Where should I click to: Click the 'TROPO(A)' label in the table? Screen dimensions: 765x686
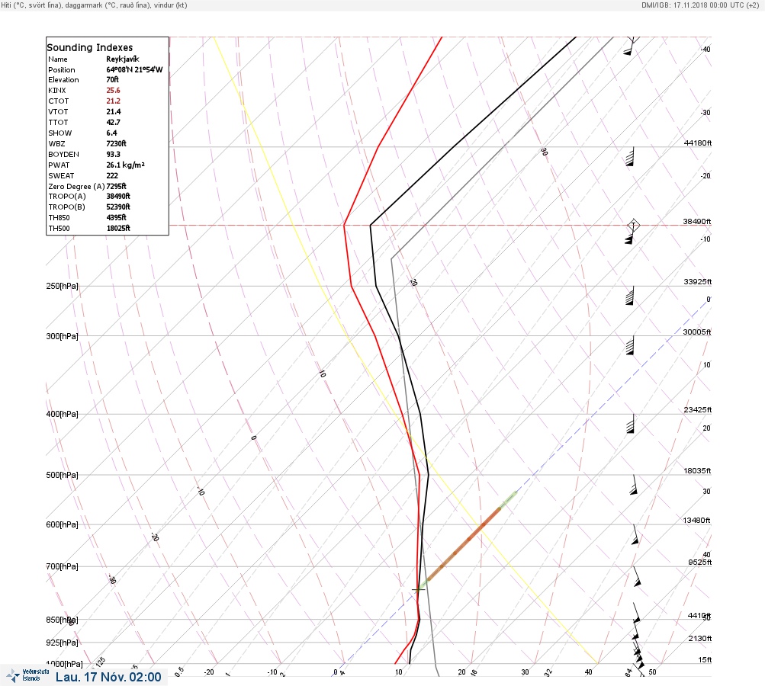click(x=67, y=196)
